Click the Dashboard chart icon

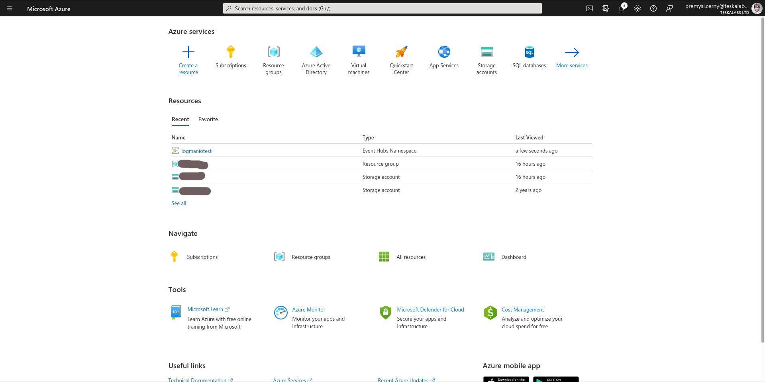click(489, 257)
